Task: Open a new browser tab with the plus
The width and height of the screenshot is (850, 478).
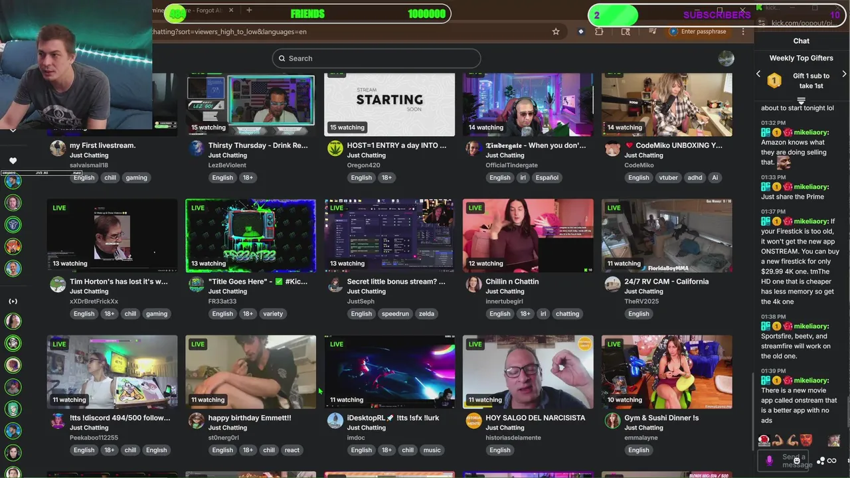Action: coord(249,10)
